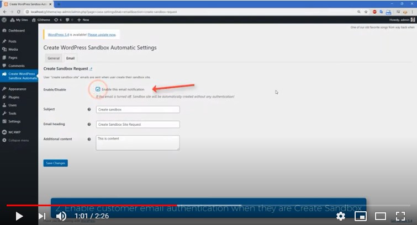The image size is (417, 225).
Task: Open updates indicator in admin bar
Action: click(57, 20)
